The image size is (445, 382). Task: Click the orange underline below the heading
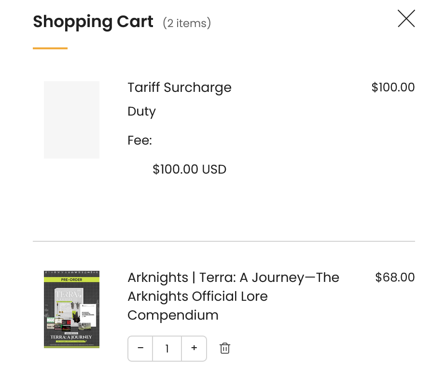pos(50,48)
